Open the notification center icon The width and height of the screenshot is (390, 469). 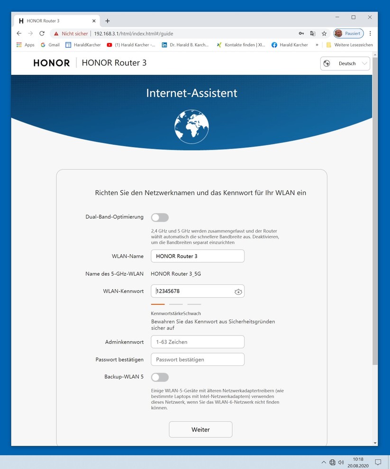pos(378,462)
